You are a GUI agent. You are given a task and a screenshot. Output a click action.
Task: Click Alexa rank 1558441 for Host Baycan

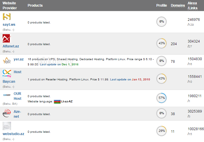coord(195,77)
